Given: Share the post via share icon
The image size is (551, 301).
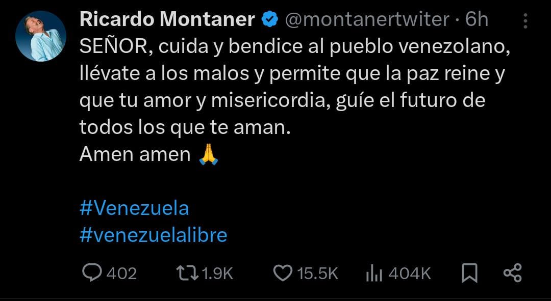Looking at the screenshot, I should [512, 273].
